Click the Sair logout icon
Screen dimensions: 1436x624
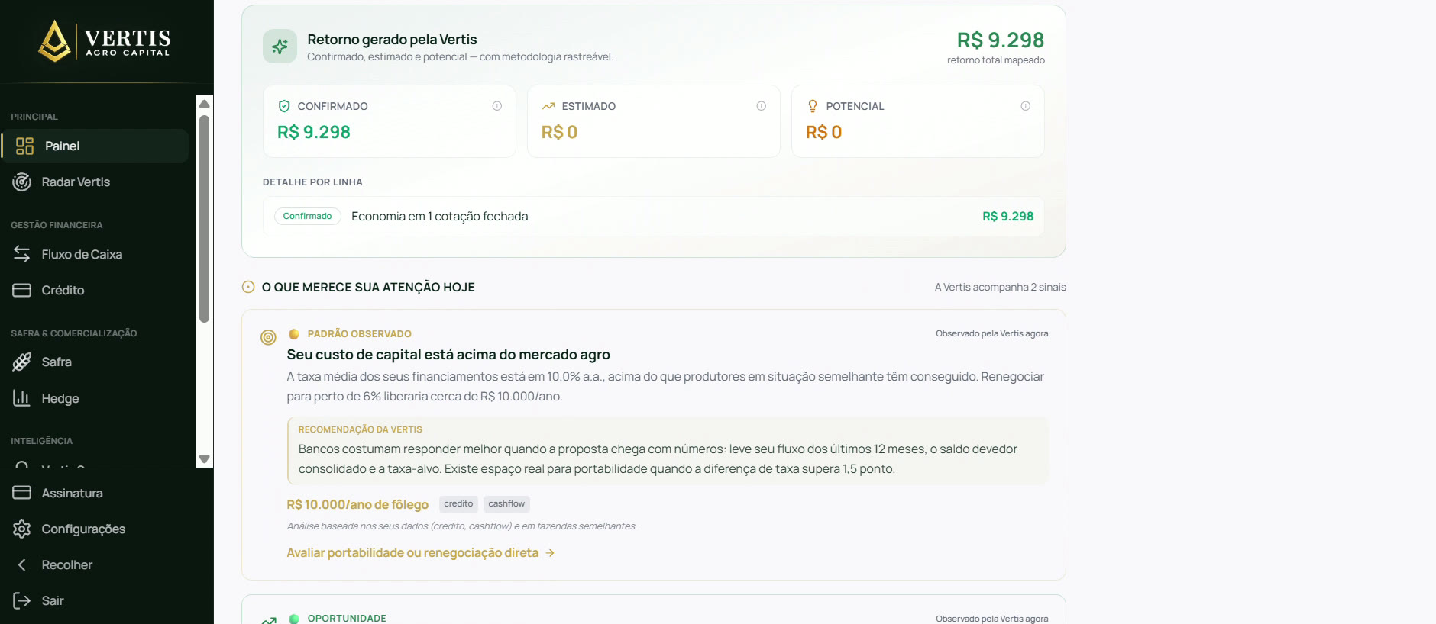(x=22, y=600)
